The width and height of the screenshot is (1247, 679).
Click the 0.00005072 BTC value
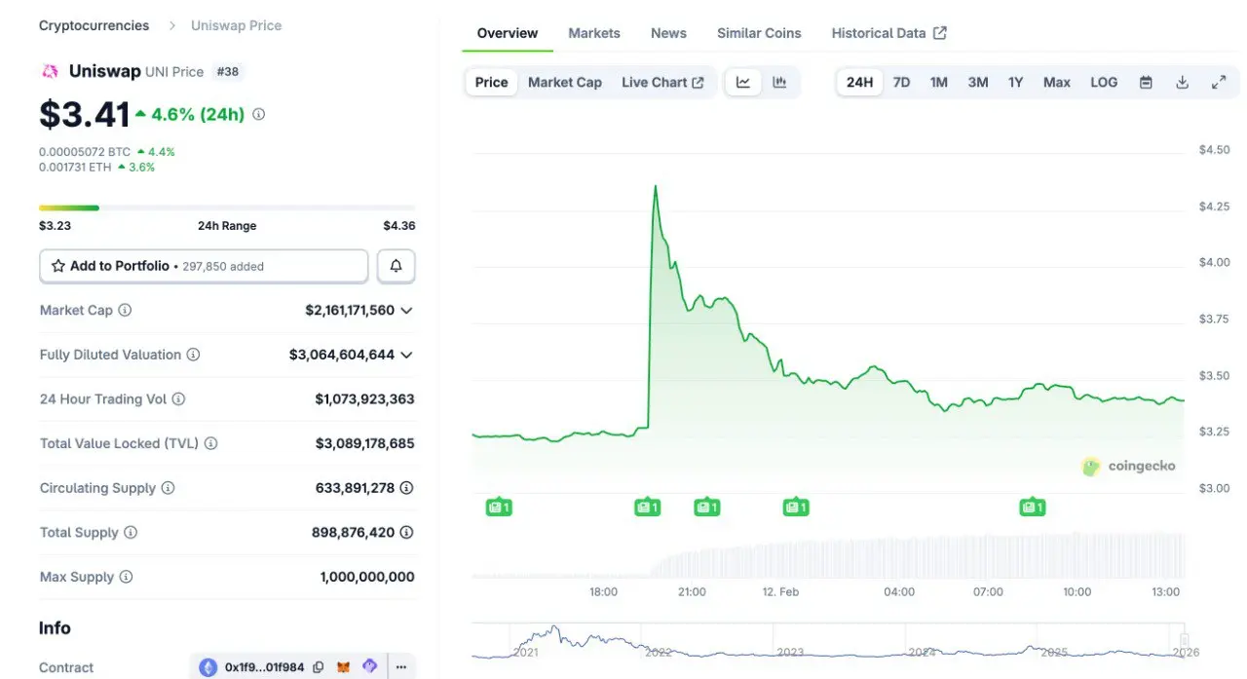[x=85, y=152]
